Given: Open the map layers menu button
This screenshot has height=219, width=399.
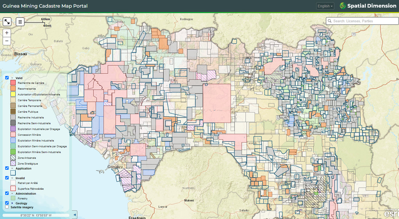Looking at the screenshot, I should [20, 22].
